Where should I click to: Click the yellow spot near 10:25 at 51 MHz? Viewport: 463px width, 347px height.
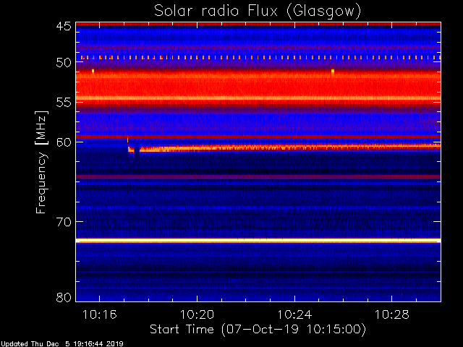point(333,71)
